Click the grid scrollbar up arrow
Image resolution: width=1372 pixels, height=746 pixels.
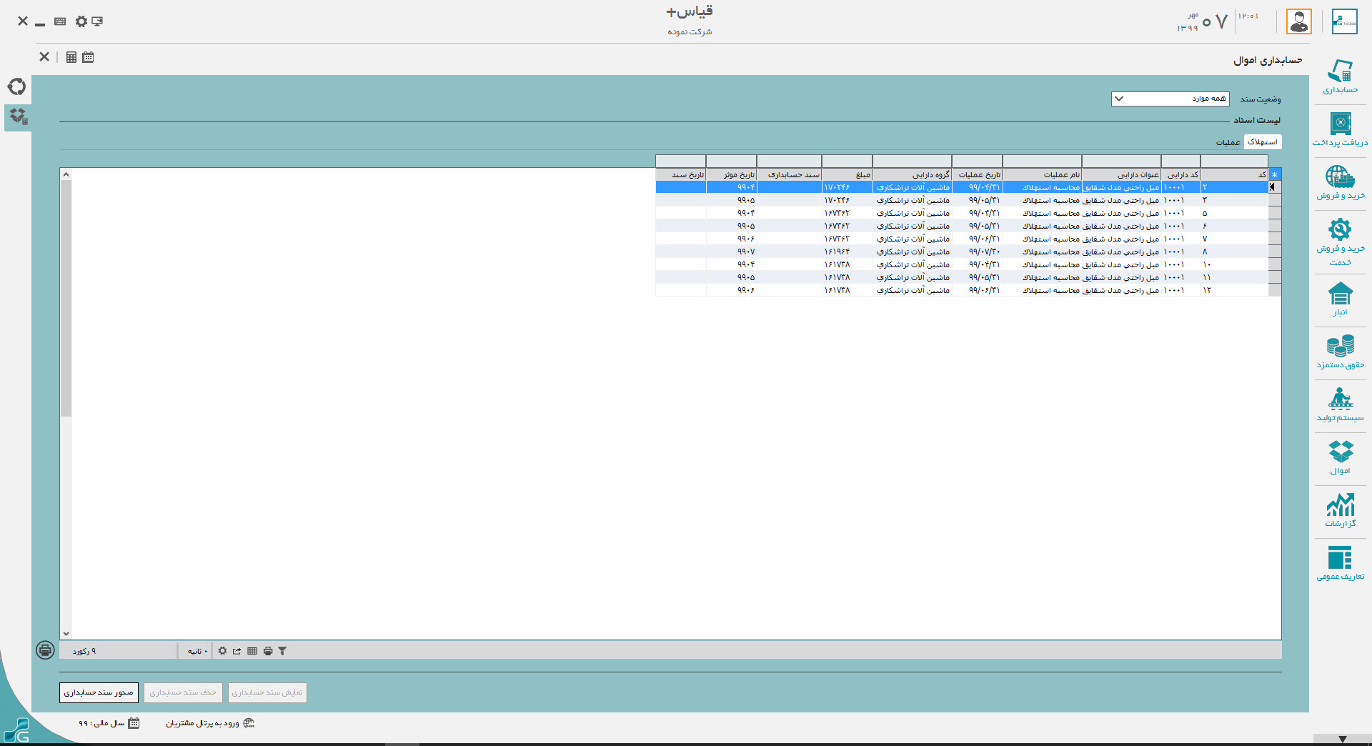pos(66,174)
